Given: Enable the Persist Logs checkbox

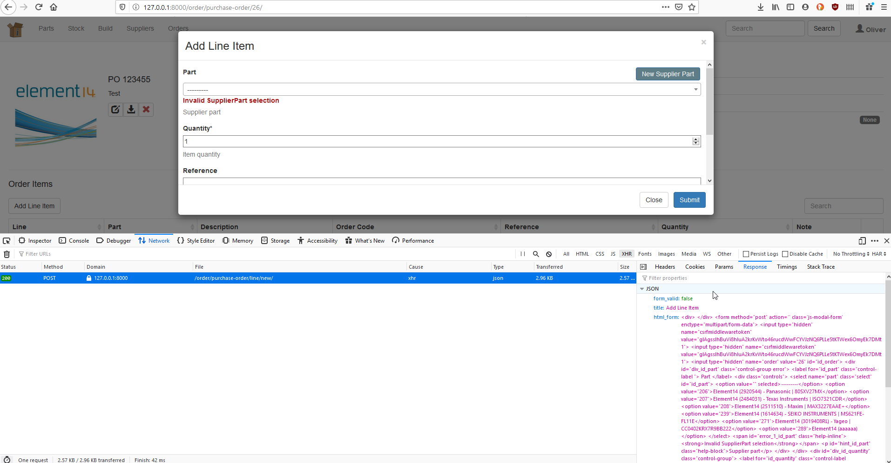Looking at the screenshot, I should point(744,254).
